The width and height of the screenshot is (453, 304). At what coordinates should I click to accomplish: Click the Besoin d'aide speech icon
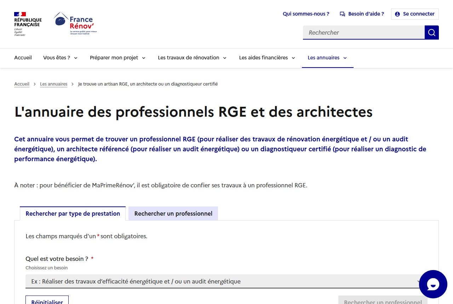click(x=342, y=14)
